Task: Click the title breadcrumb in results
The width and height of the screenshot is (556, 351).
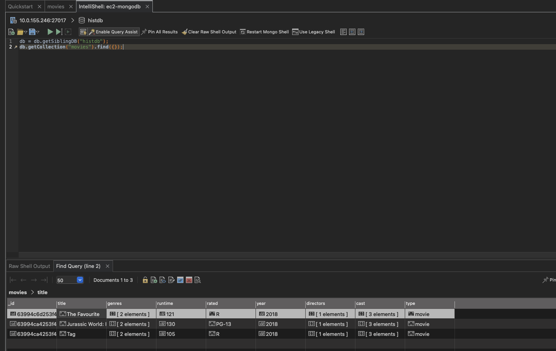Action: coord(42,292)
